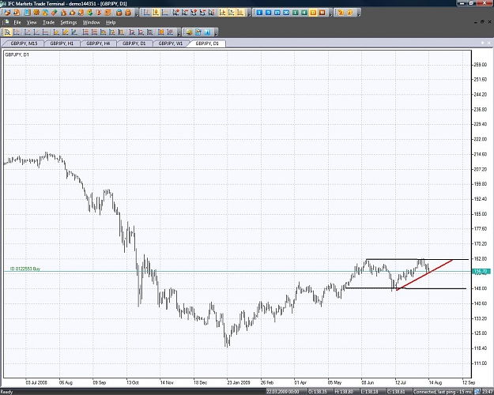Open the Help menu
The image size is (494, 395).
coord(111,22)
